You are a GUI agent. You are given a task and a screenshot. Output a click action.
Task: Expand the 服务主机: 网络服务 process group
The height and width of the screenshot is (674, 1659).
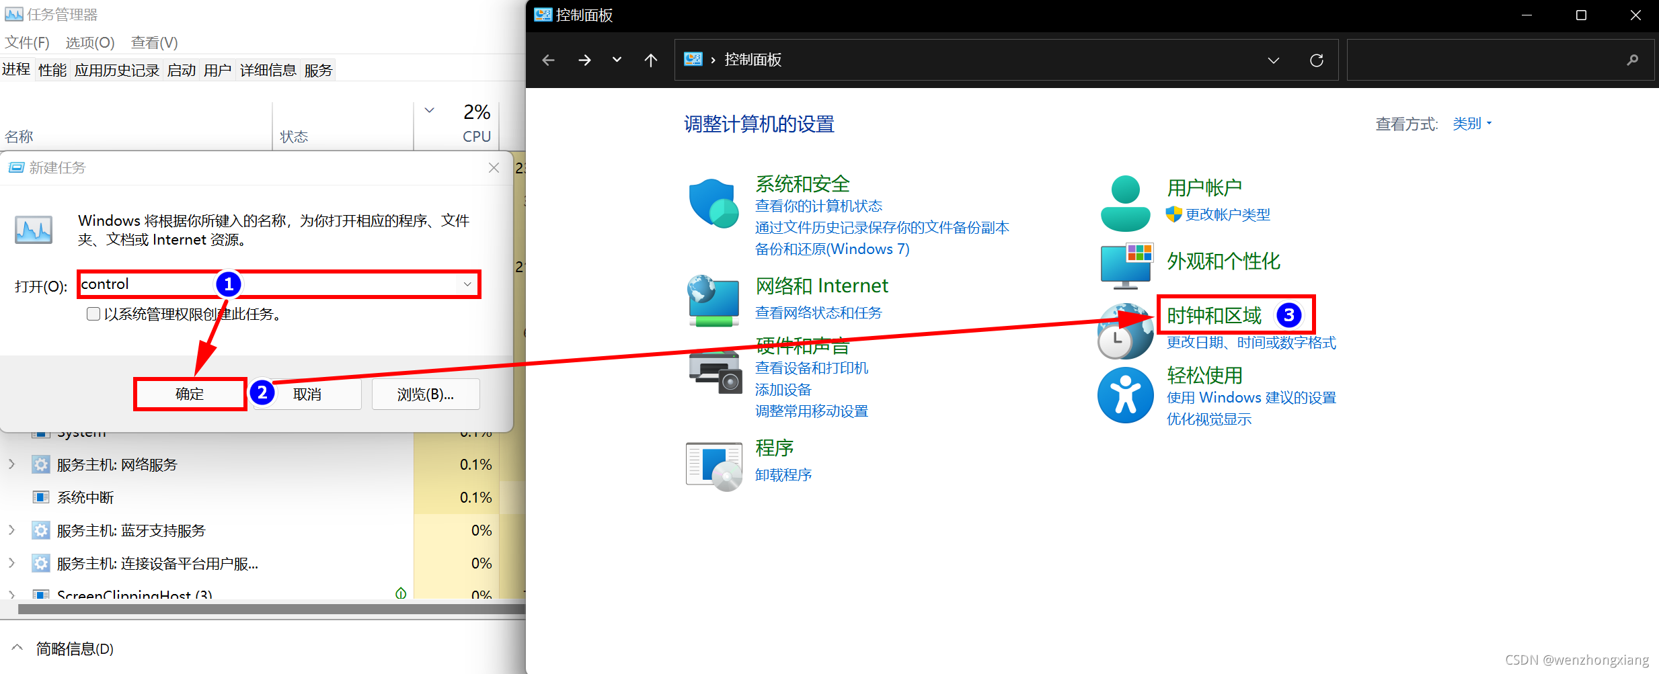pyautogui.click(x=11, y=464)
